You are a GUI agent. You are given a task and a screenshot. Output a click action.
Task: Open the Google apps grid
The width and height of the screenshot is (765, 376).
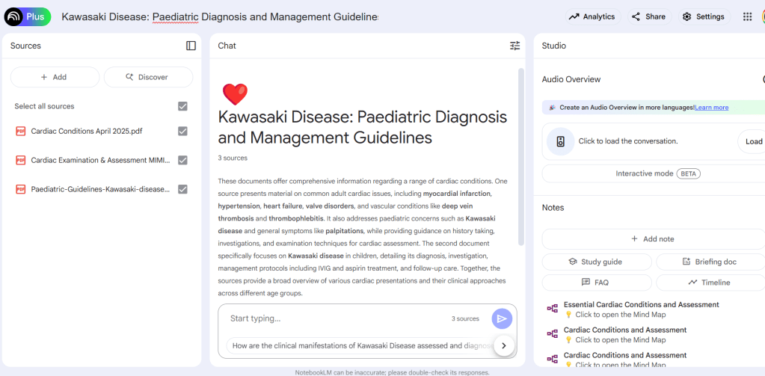click(747, 16)
